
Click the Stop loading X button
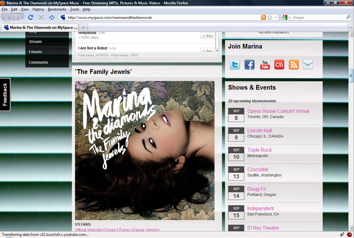[x=41, y=17]
